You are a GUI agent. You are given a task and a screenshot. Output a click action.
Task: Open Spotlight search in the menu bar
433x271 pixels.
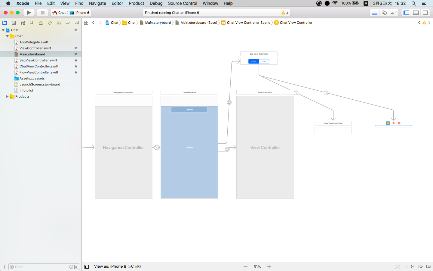(x=414, y=3)
